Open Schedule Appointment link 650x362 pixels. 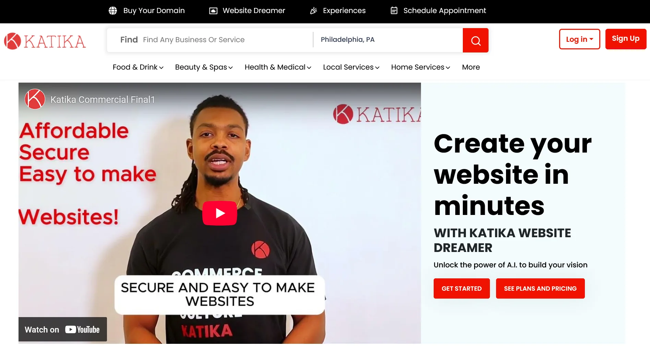tap(445, 11)
